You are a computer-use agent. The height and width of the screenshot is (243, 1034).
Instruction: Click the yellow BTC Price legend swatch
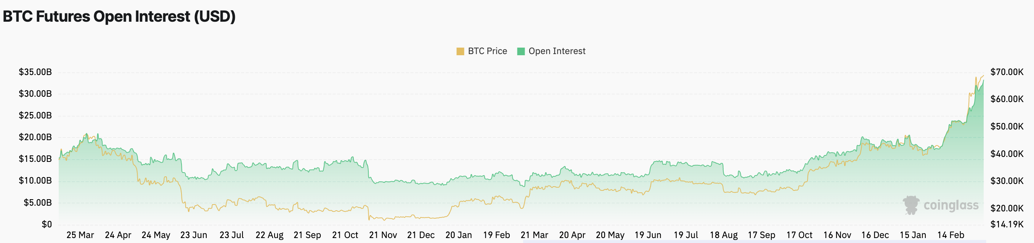coord(461,51)
